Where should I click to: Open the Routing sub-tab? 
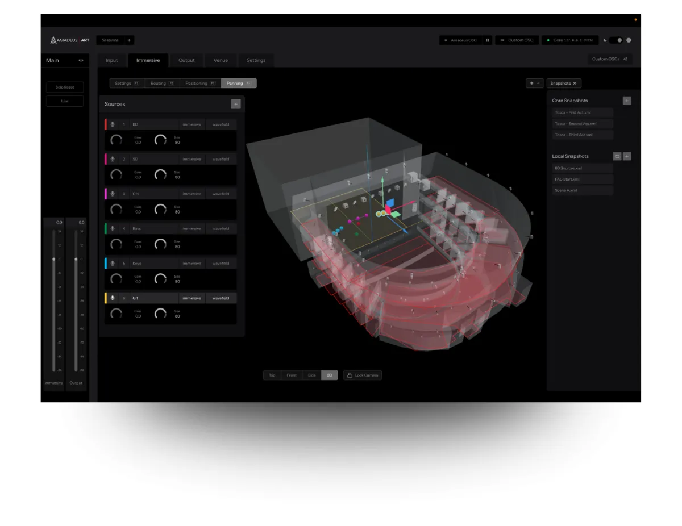tap(162, 84)
